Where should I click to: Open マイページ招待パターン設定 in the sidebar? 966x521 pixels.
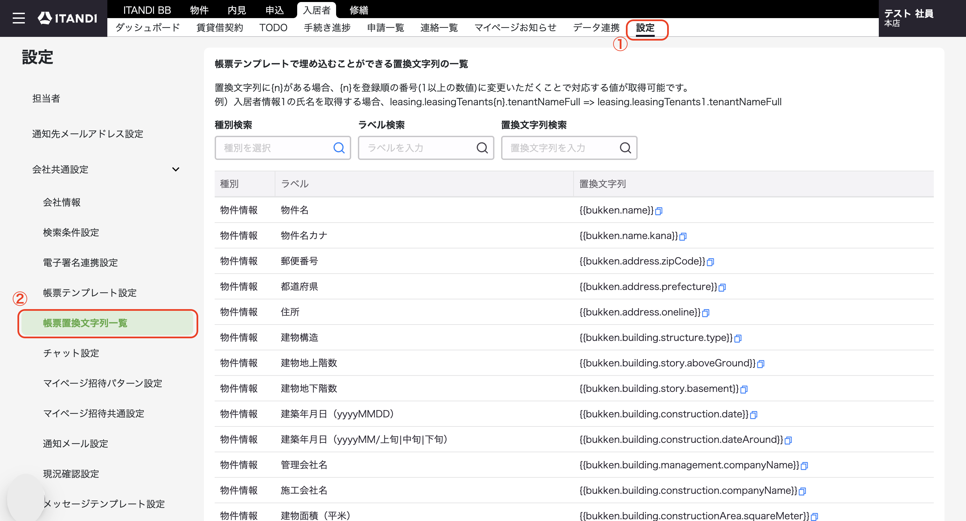pyautogui.click(x=103, y=383)
